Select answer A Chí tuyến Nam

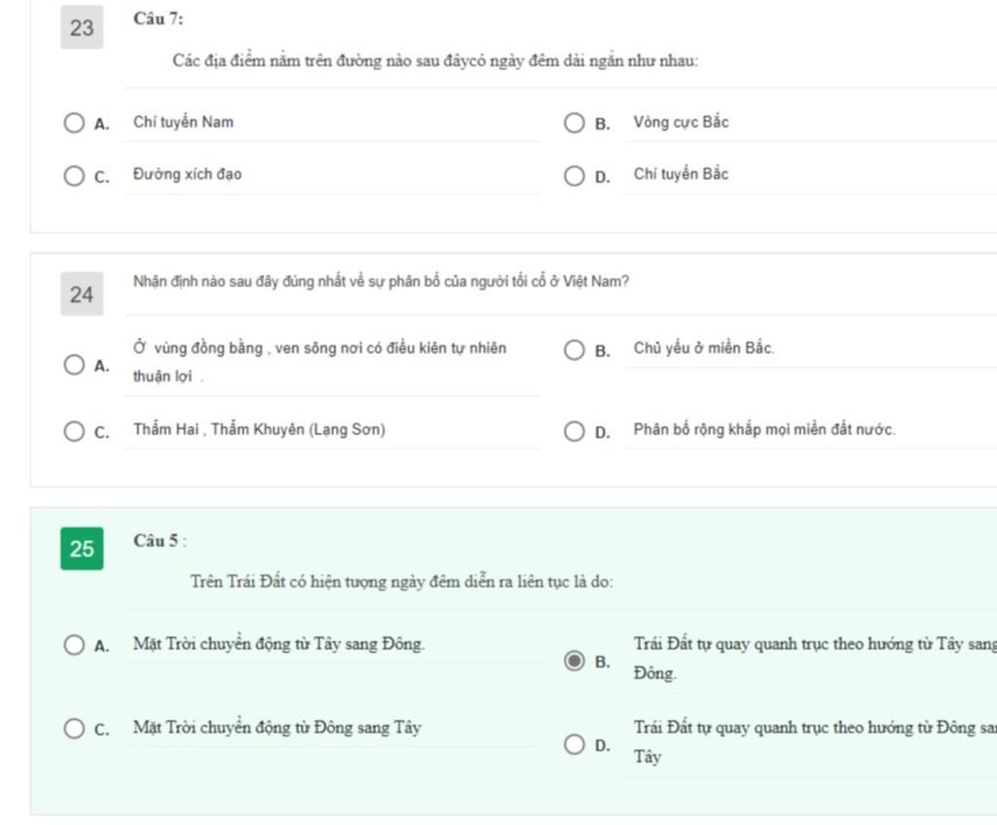click(74, 123)
